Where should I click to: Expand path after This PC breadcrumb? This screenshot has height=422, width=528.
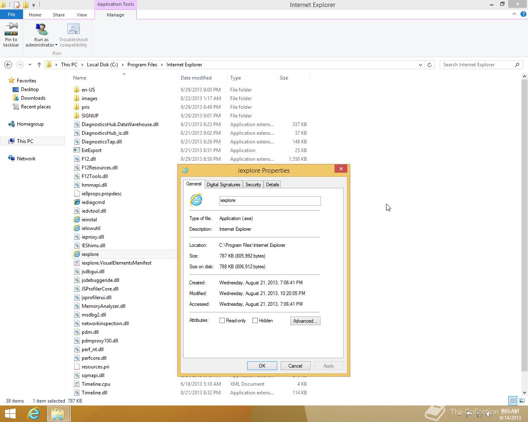82,65
